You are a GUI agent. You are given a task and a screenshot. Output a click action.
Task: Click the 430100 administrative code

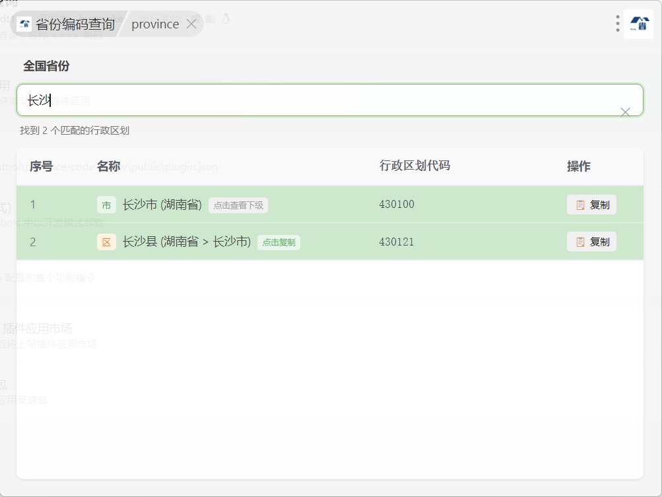pos(397,205)
